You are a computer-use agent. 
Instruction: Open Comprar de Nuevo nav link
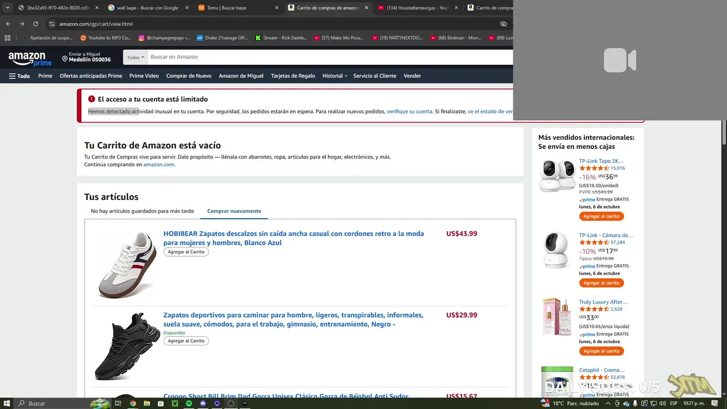point(189,76)
